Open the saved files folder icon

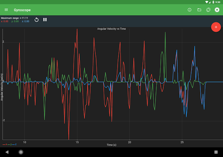tap(199, 10)
